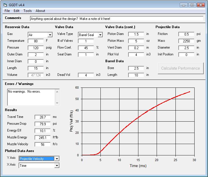This screenshot has height=177, width=208.
Task: Select the Barrel Length input field
Action: coord(136,75)
